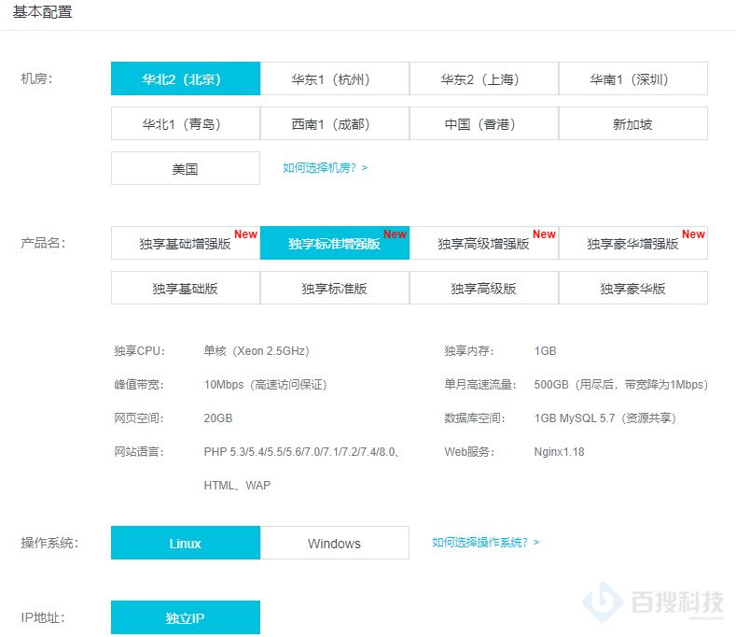Pick 独享高级版 product
The image size is (736, 637).
pos(484,288)
